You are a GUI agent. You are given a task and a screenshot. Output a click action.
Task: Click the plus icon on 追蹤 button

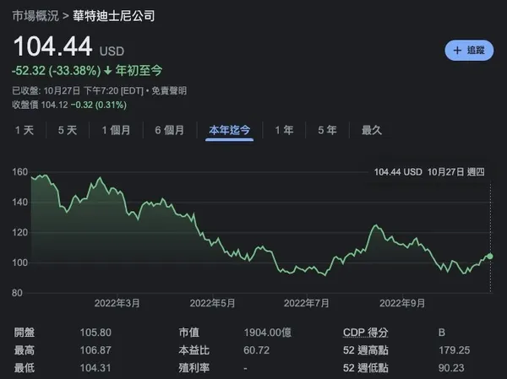[457, 51]
